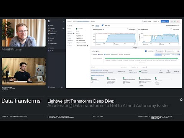Click the Search icon in the sidebar

pos(49,28)
